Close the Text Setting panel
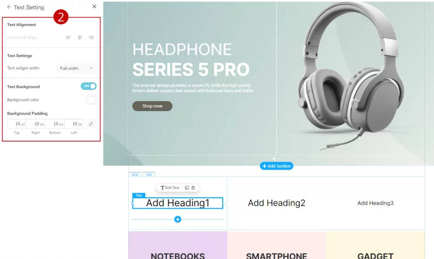 point(94,7)
